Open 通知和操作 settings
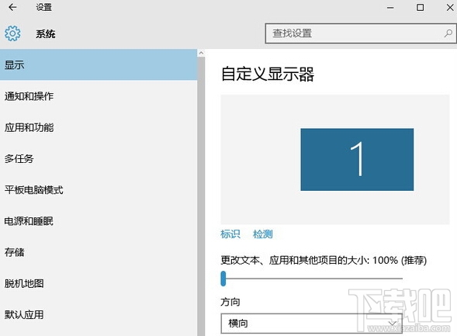Image resolution: width=457 pixels, height=336 pixels. point(99,96)
